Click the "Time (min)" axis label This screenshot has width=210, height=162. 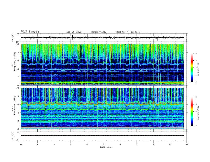106,147
